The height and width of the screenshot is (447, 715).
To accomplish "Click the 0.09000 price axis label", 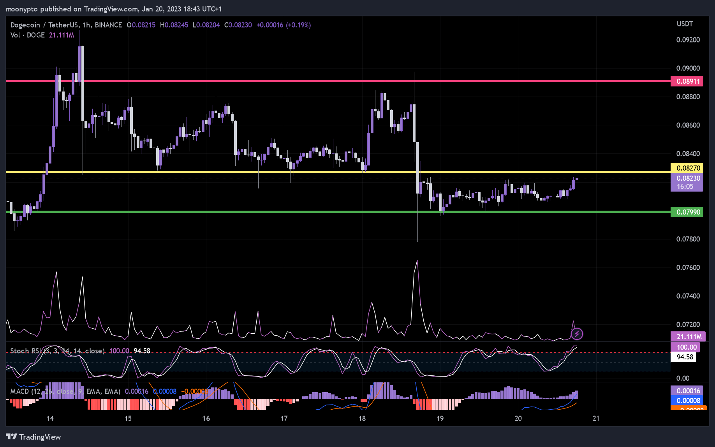I will click(x=688, y=68).
